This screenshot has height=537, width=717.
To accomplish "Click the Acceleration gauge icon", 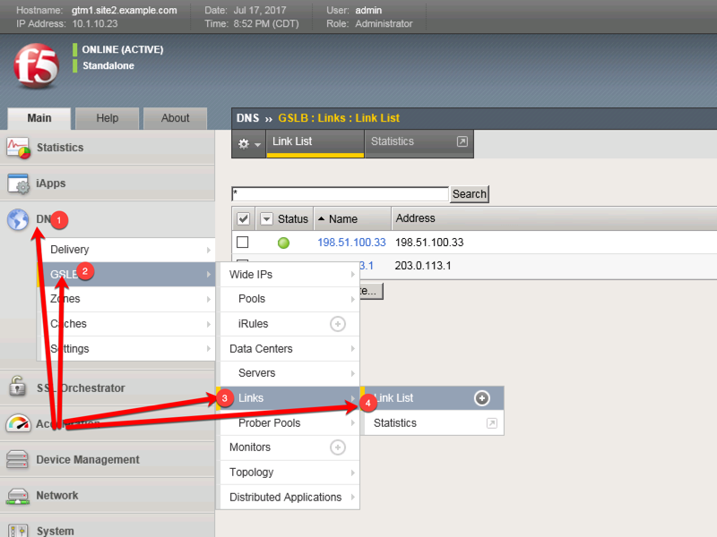I will tap(18, 423).
